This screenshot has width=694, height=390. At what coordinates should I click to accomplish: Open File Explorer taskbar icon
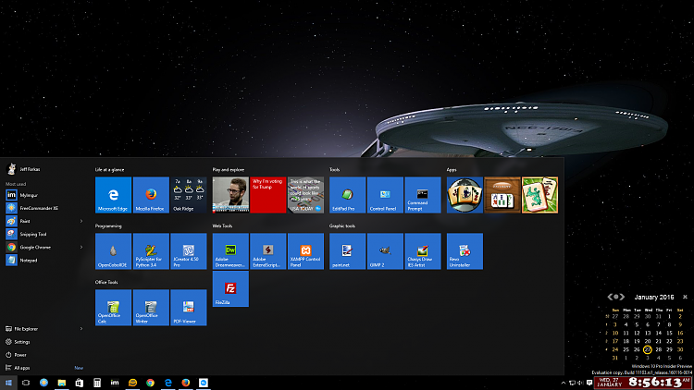(61, 383)
